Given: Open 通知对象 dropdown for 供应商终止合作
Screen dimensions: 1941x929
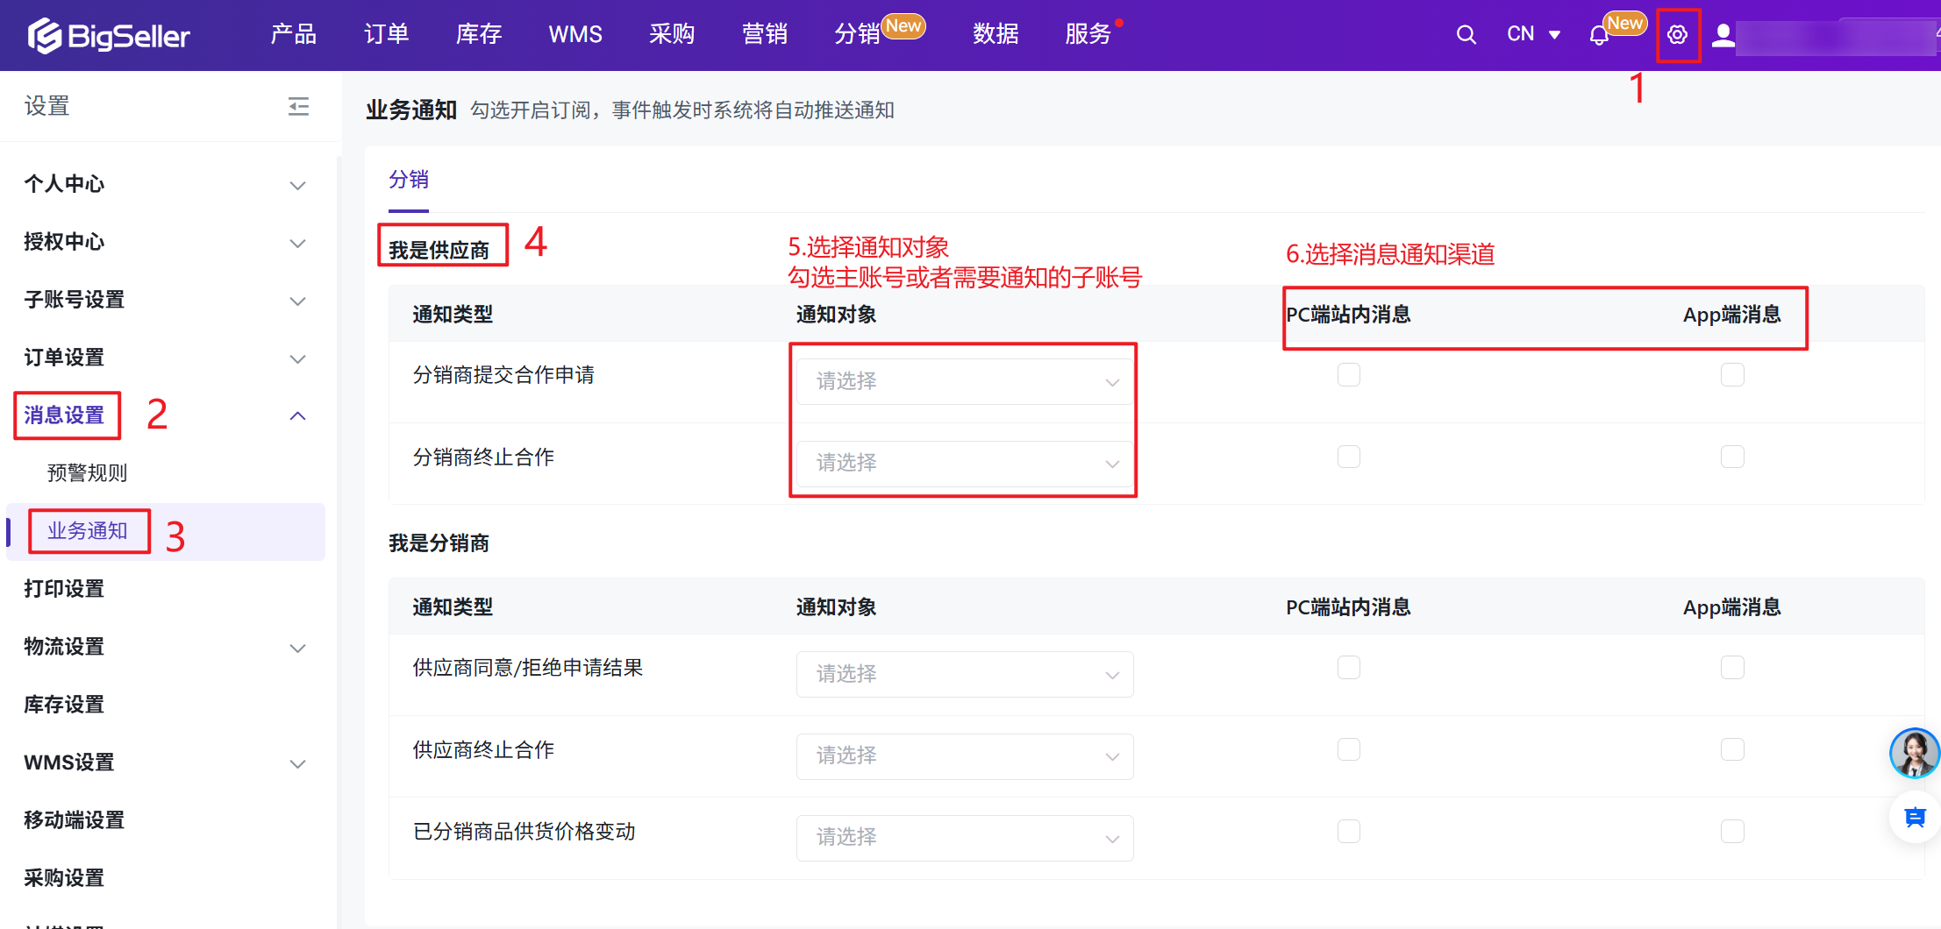Looking at the screenshot, I should (x=964, y=755).
